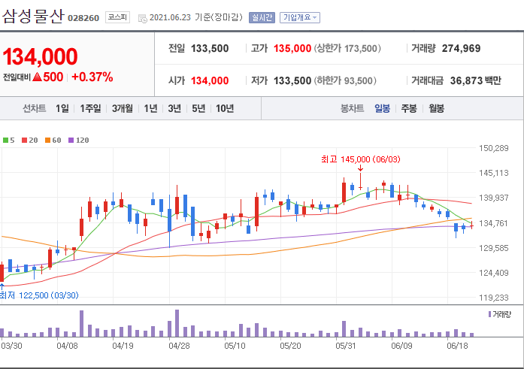Select the 1일 line chart tab
This screenshot has width=524, height=369.
pos(62,108)
